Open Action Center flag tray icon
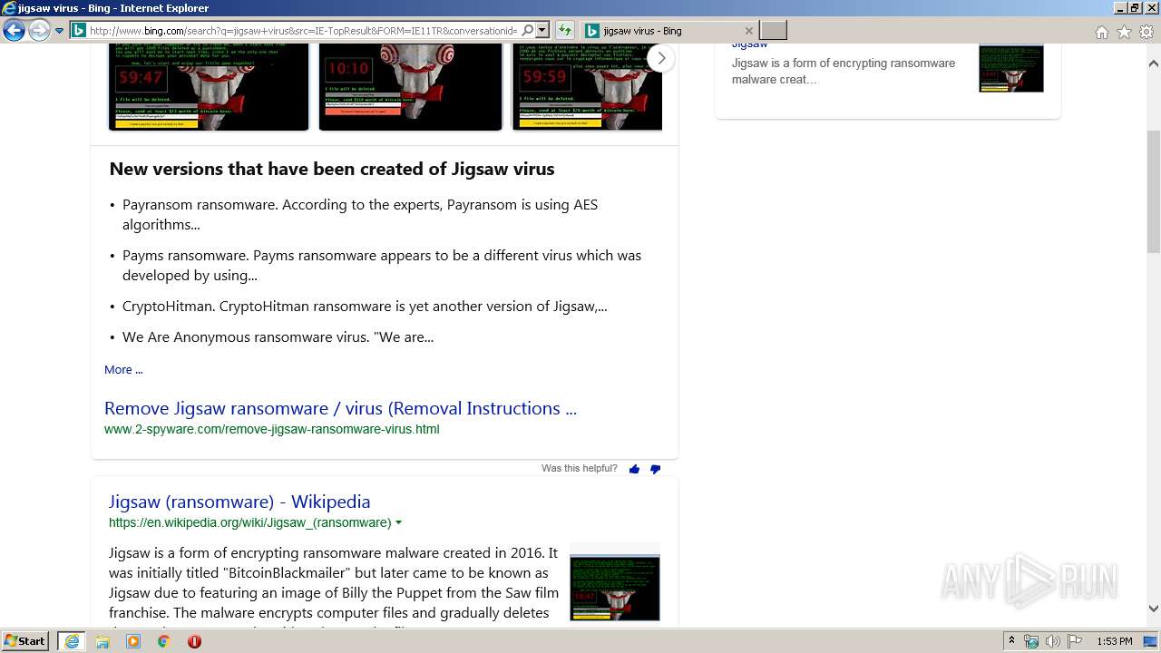The width and height of the screenshot is (1161, 653). (1075, 641)
